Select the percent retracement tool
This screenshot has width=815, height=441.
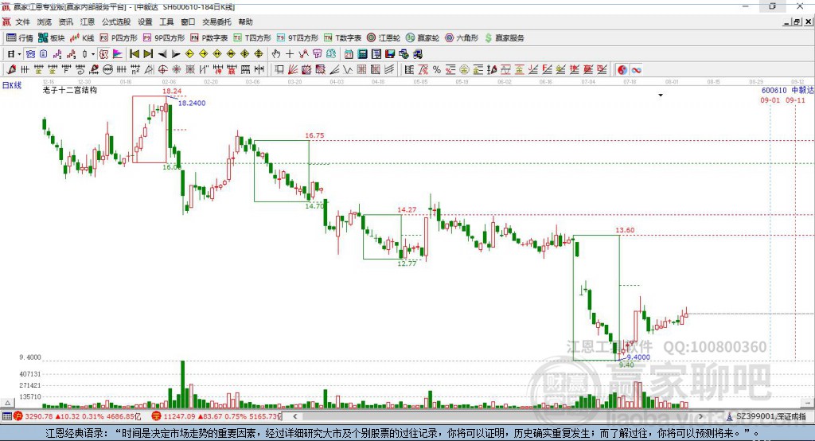click(x=437, y=70)
